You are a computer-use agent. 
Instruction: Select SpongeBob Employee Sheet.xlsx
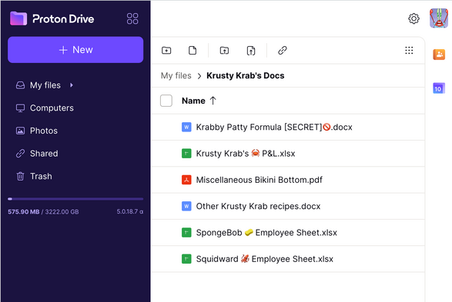tap(288, 232)
